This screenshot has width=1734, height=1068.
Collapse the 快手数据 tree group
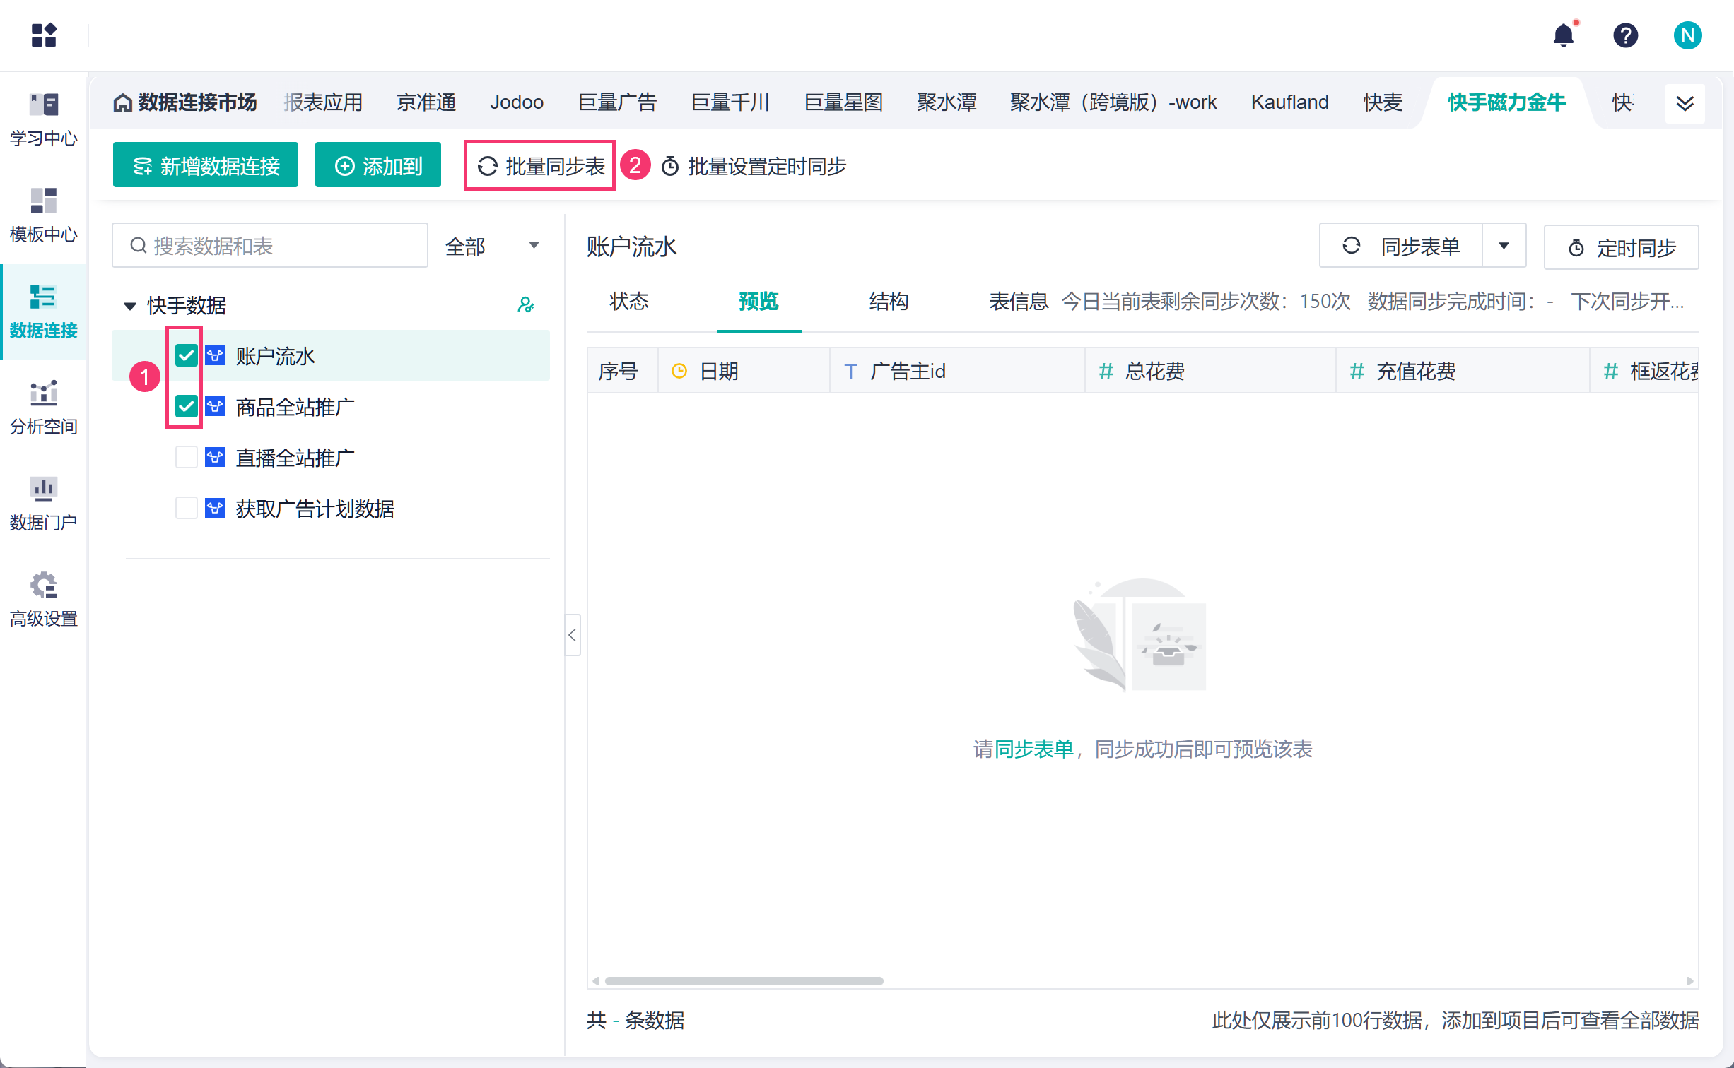[x=130, y=306]
